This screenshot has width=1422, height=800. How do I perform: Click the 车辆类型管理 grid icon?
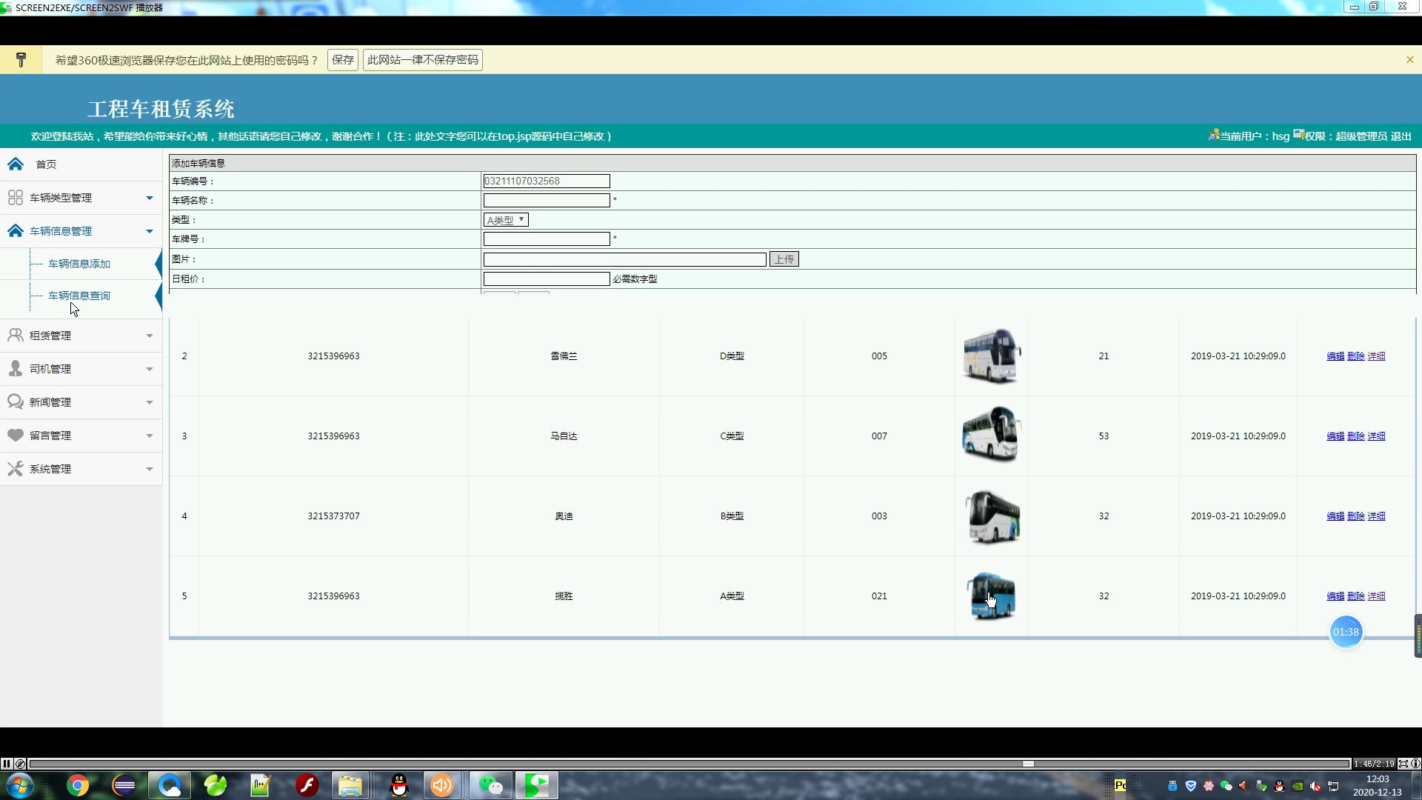coord(16,197)
